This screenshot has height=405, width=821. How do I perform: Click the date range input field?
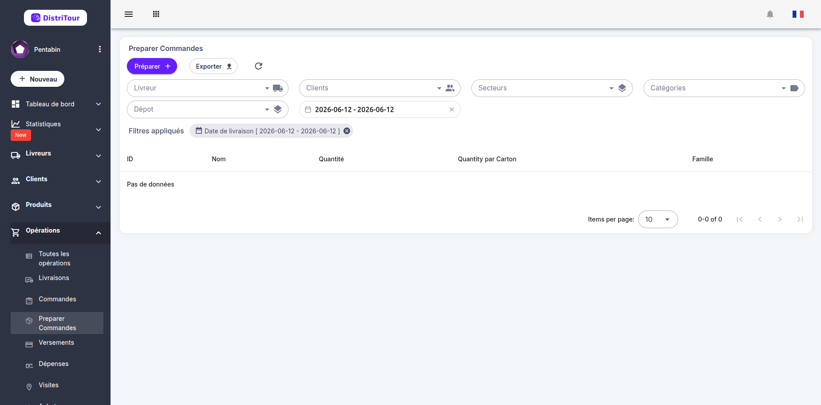(380, 109)
